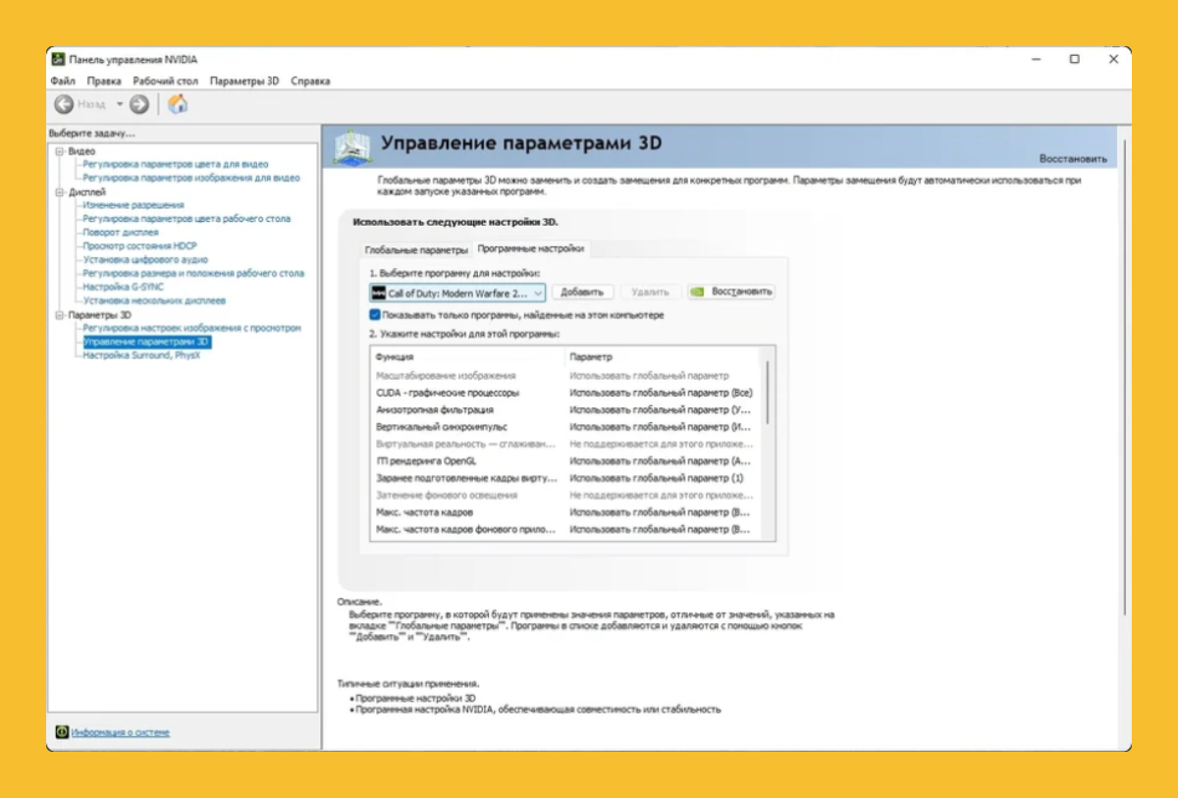Click the system information icon at bottom left

coord(62,732)
